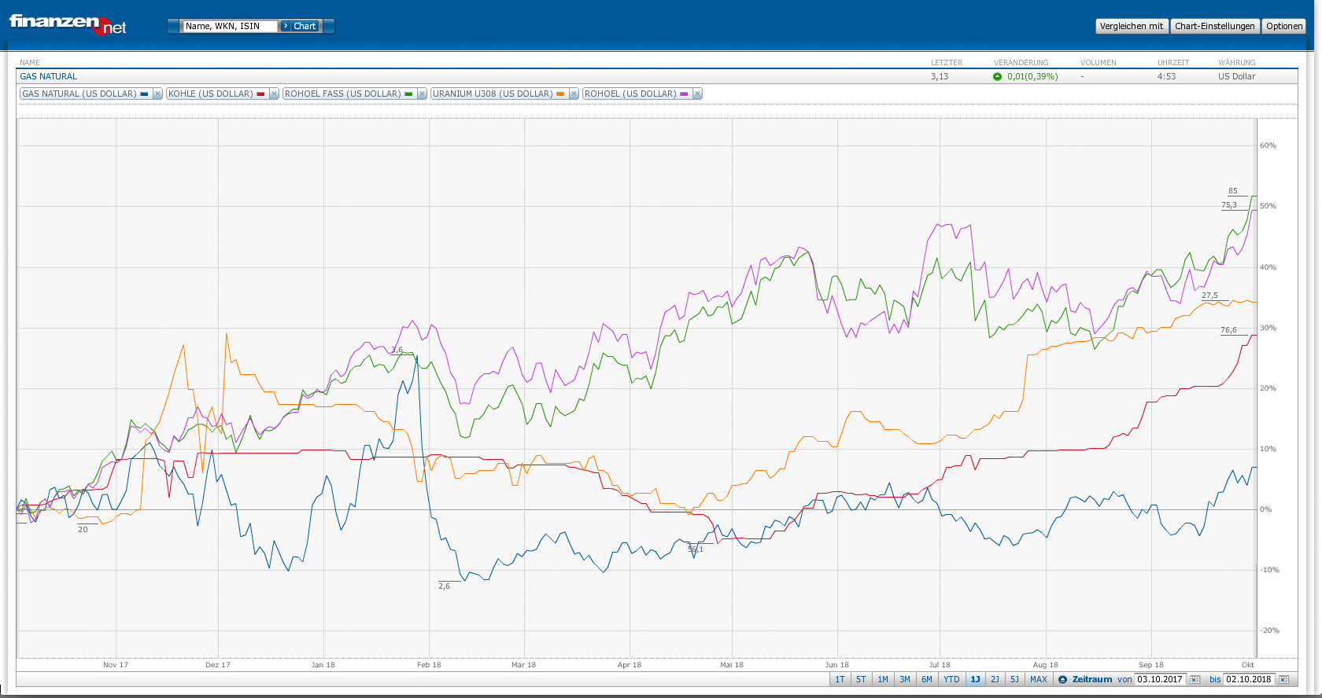Screen dimensions: 1322x698
Task: Click the green up-arrow change indicator
Action: (998, 76)
